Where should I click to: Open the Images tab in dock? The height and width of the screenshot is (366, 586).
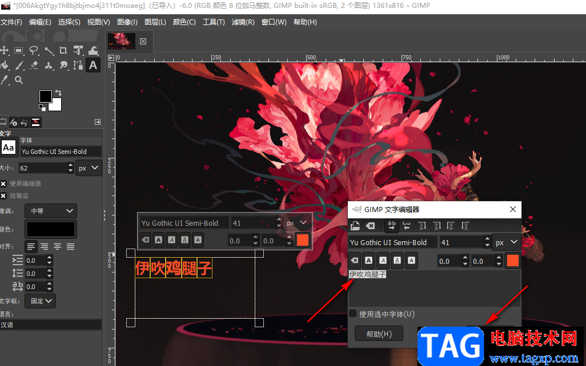point(36,122)
